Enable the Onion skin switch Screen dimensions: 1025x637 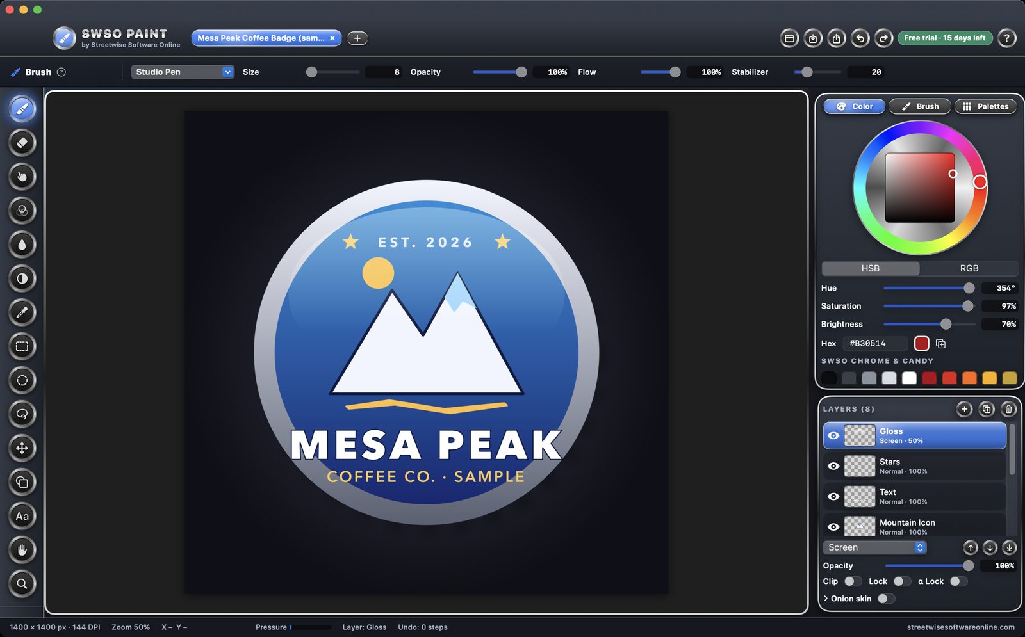tap(886, 599)
